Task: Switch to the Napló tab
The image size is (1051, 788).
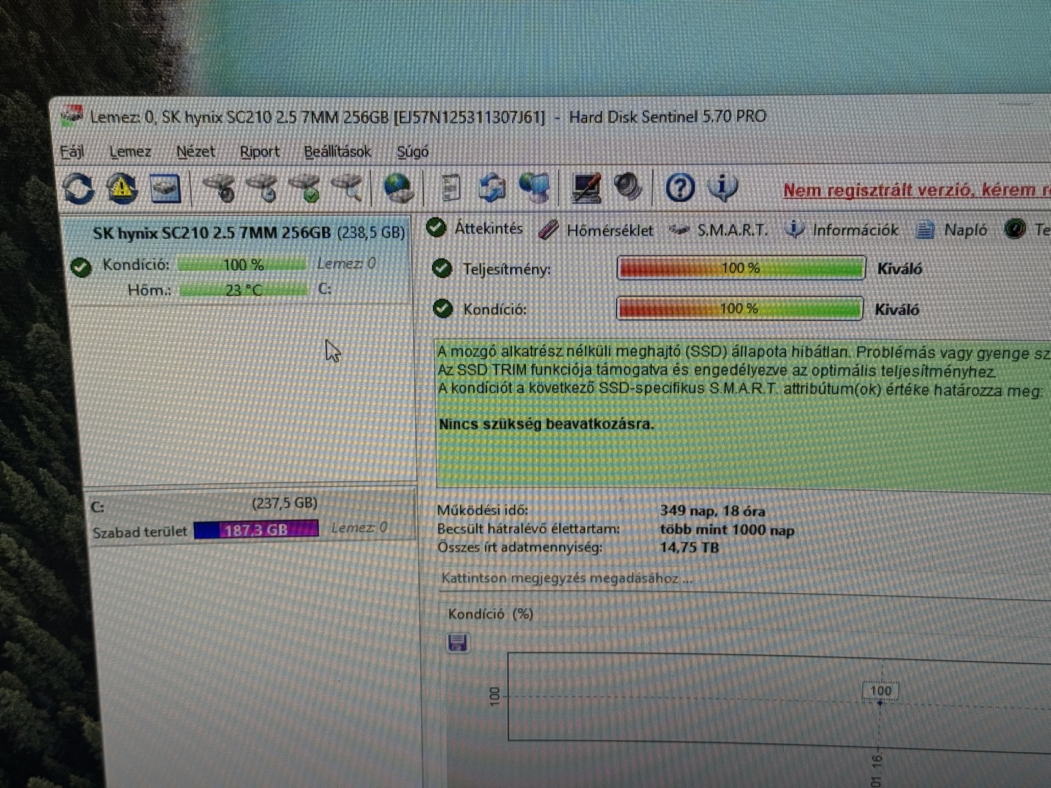Action: point(952,230)
